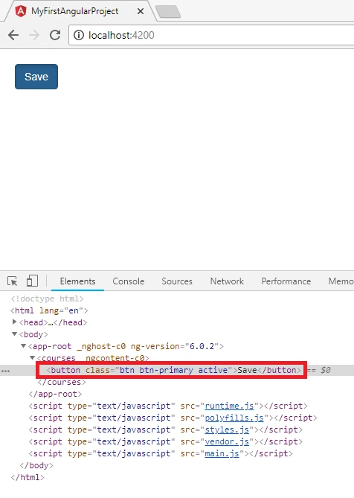Activate the inspect element picker icon
Screen dimensions: 354x498
pyautogui.click(x=13, y=281)
